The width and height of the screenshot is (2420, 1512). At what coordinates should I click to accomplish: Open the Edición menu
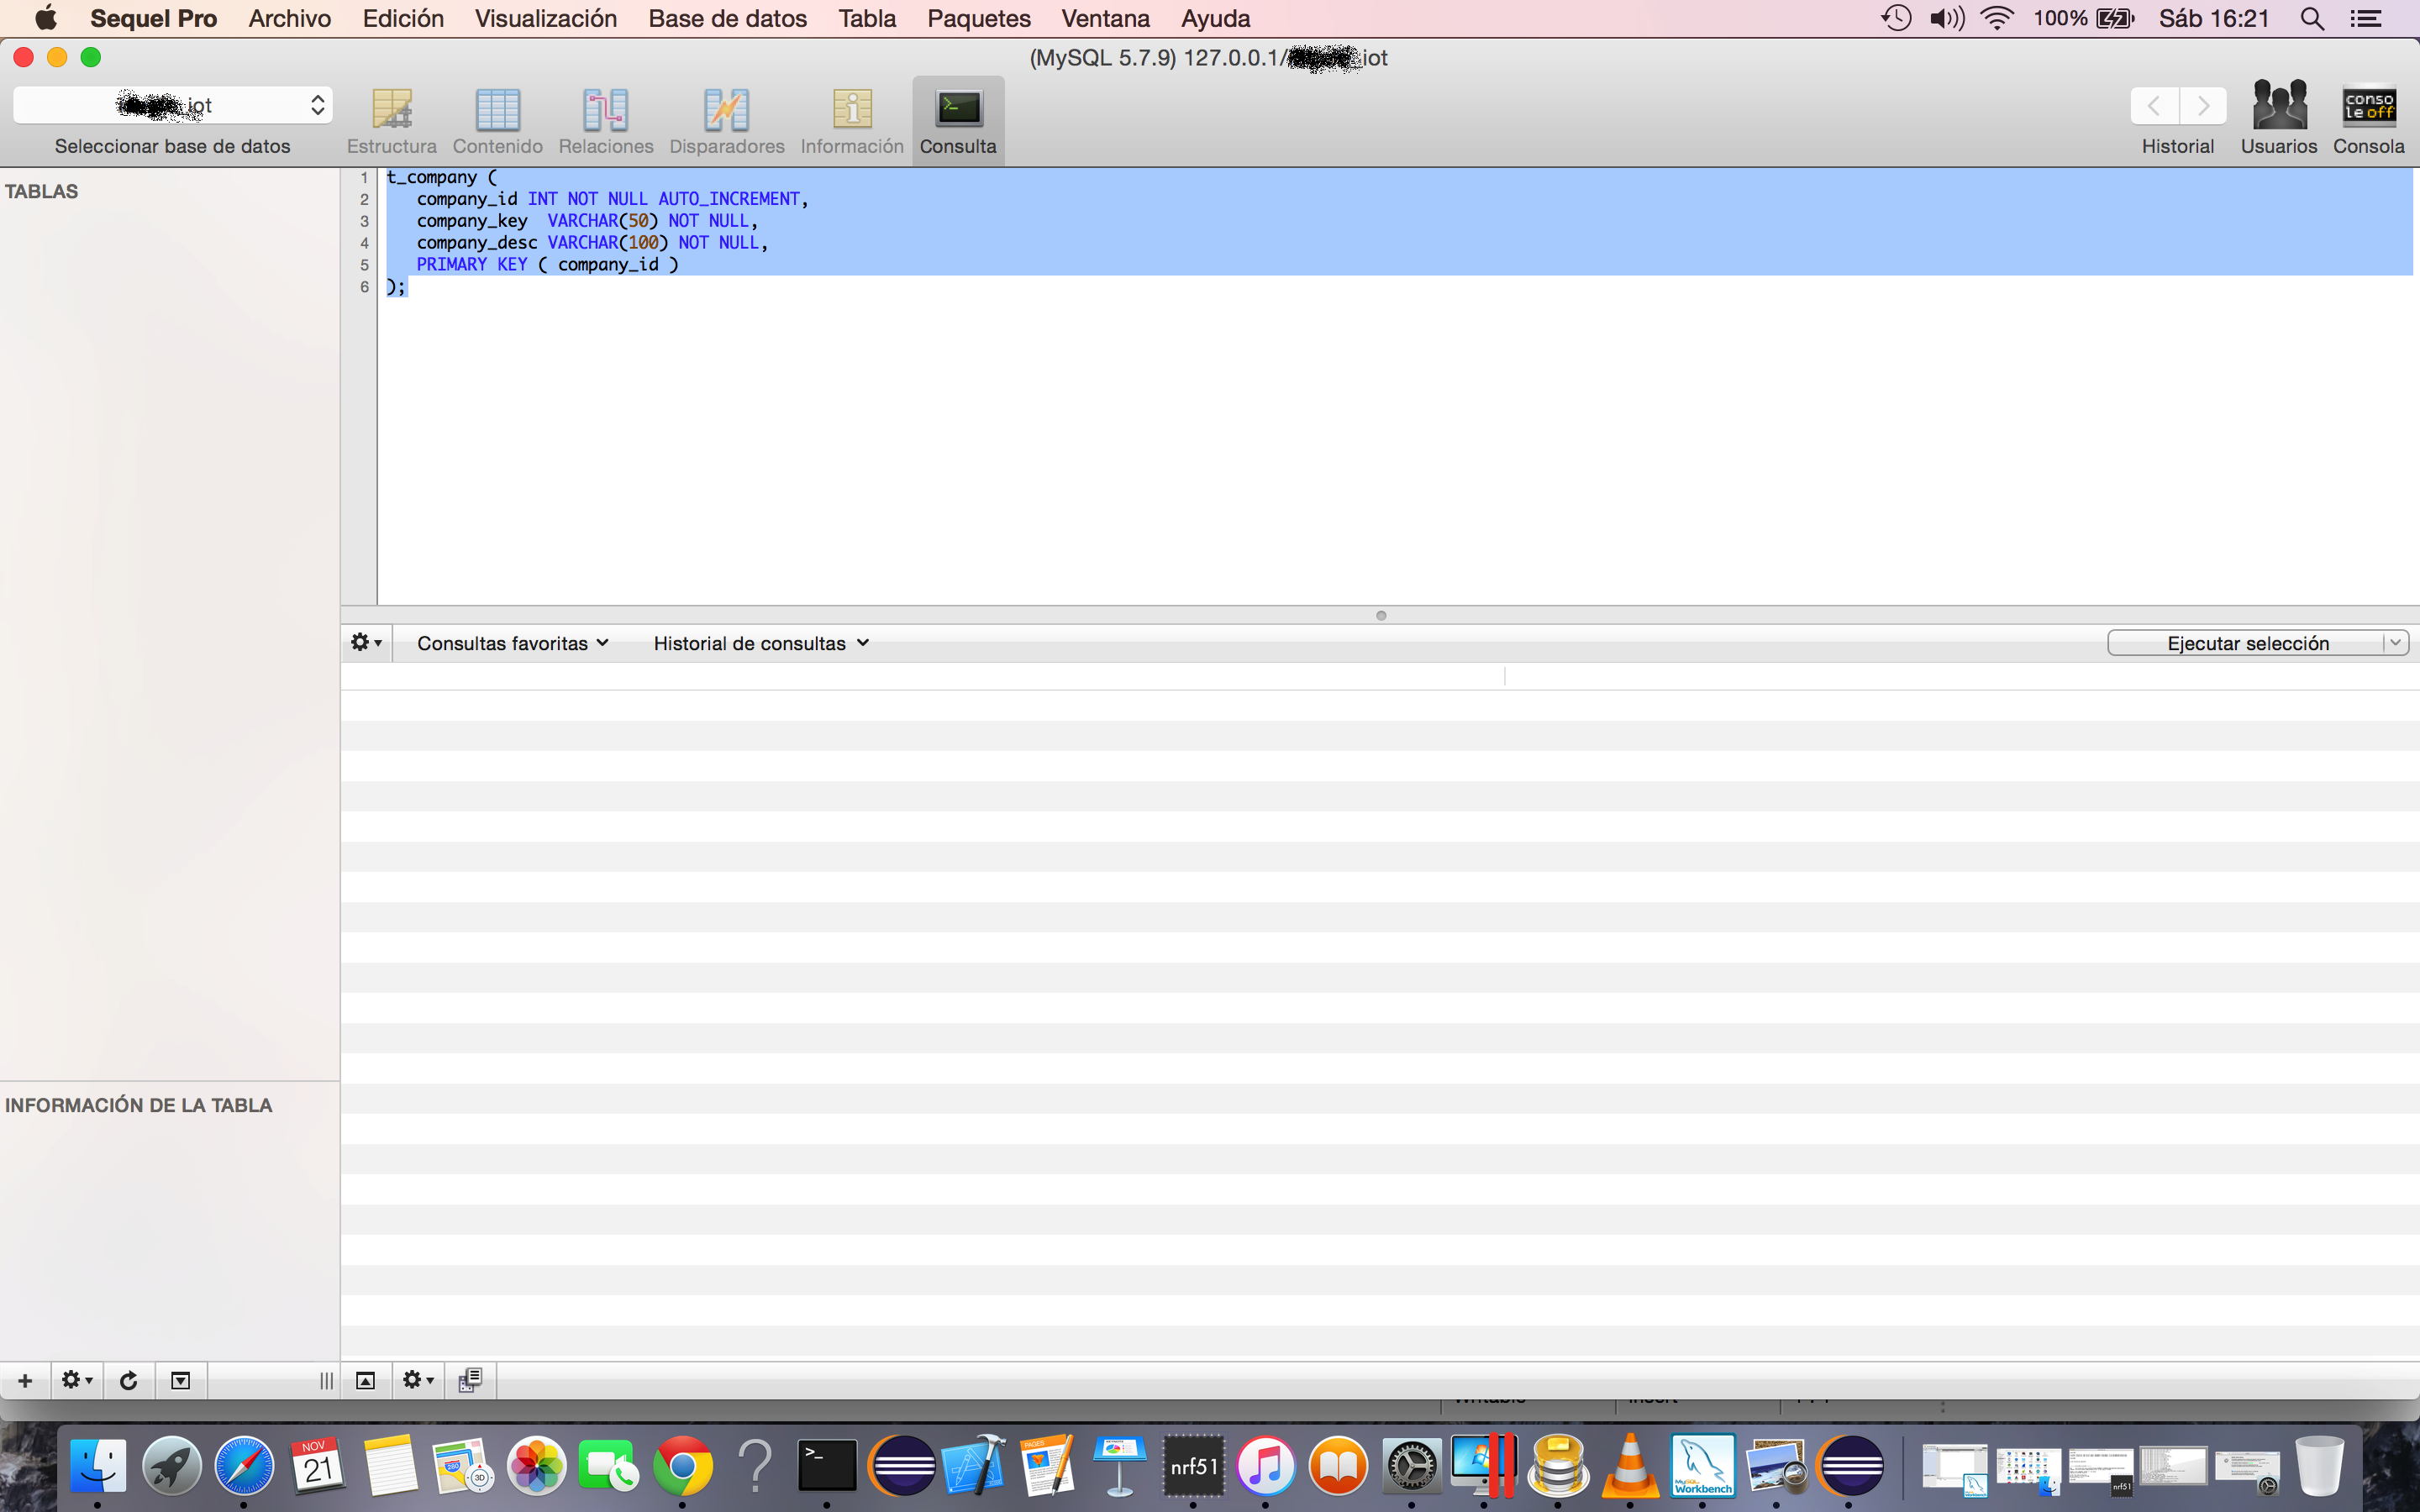coord(403,18)
